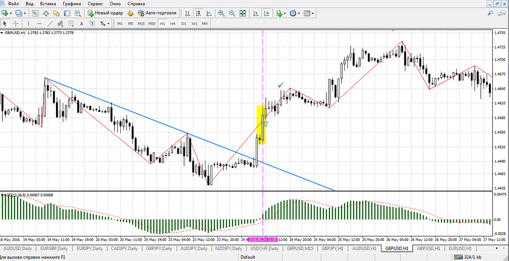
Task: Open the Файл menu
Action: point(13,4)
